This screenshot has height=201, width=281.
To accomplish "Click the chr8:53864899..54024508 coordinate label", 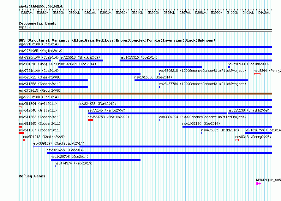I will point(41,7).
